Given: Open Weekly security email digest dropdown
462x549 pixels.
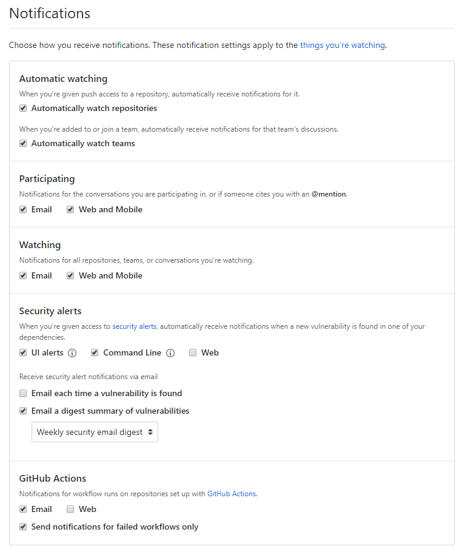Looking at the screenshot, I should coord(95,433).
